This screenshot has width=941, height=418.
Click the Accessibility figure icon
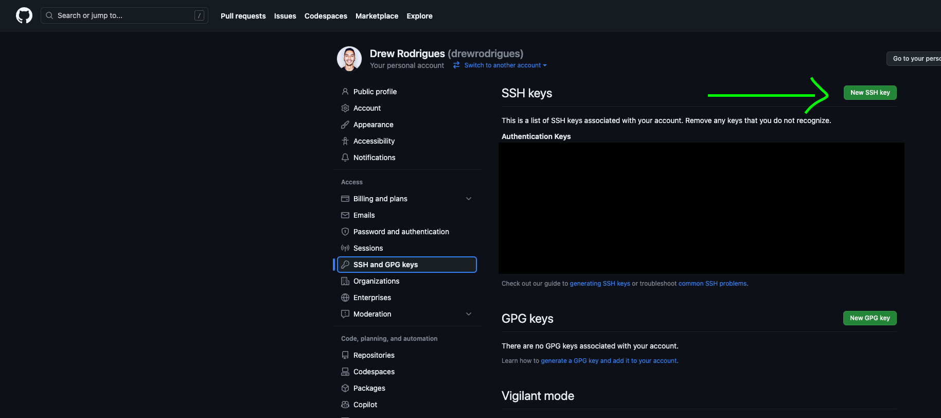tap(345, 141)
